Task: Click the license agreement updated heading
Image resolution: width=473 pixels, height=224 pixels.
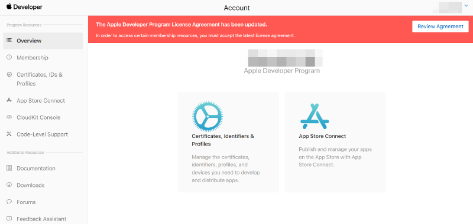Action: coord(182,24)
